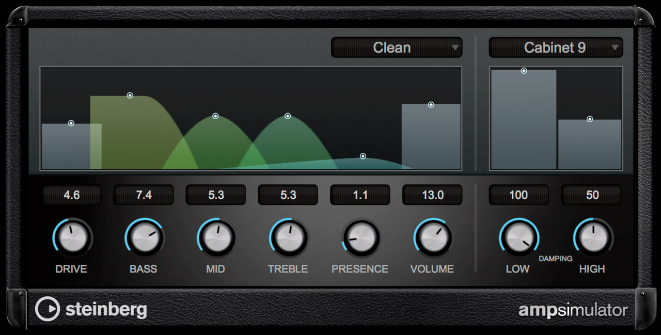Click the BASS label
Image resolution: width=661 pixels, height=335 pixels.
(144, 269)
